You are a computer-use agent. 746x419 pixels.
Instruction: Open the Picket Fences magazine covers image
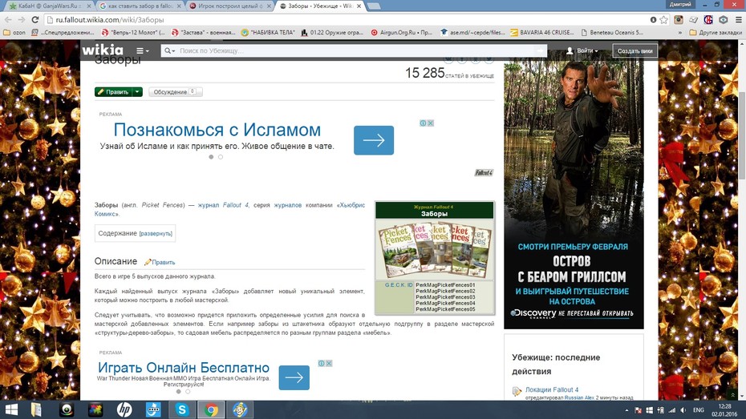pyautogui.click(x=435, y=250)
